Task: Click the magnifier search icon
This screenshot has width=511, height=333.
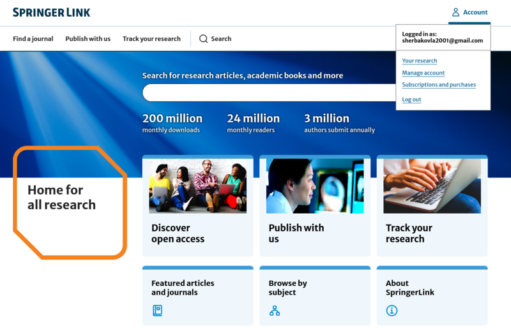Action: coord(203,39)
